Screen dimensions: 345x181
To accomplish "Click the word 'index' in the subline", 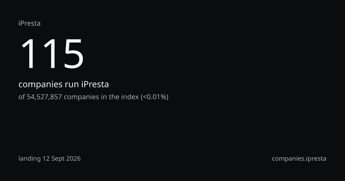I will [131, 97].
